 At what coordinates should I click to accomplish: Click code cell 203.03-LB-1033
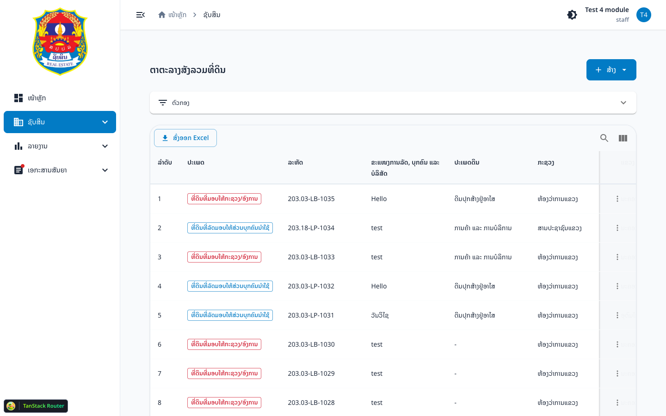[x=311, y=257]
